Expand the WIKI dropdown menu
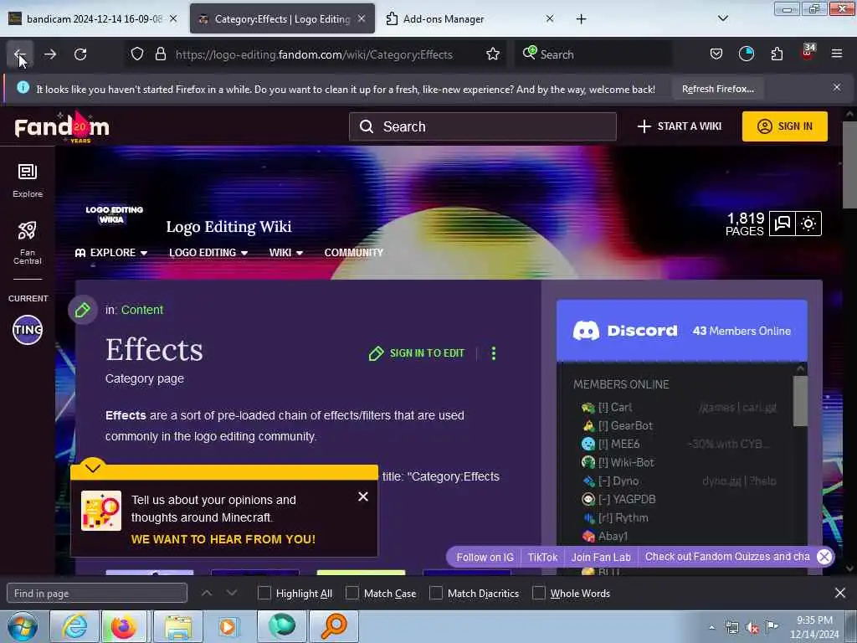 coord(286,253)
